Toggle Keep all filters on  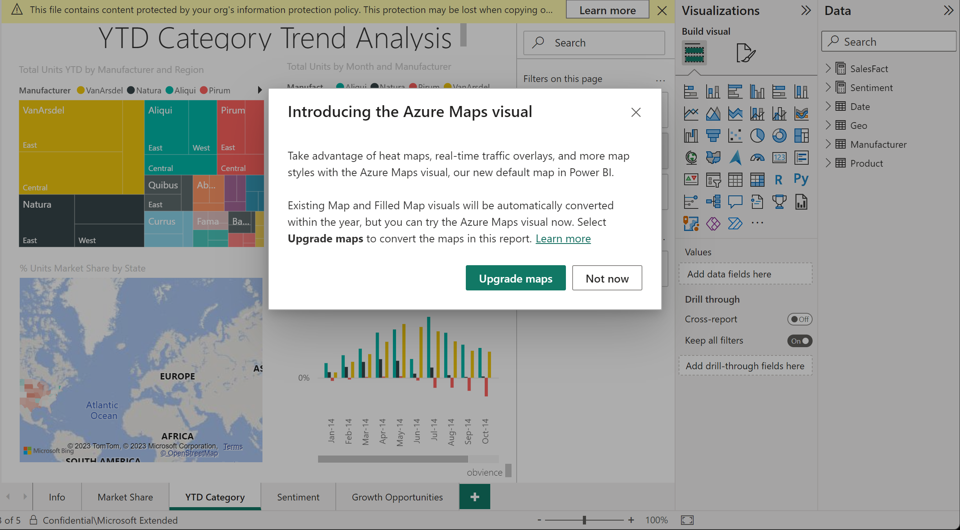tap(800, 340)
